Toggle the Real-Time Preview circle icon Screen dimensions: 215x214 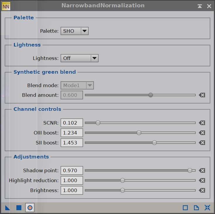click(x=30, y=208)
